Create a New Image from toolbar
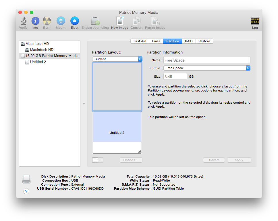 [x=120, y=21]
